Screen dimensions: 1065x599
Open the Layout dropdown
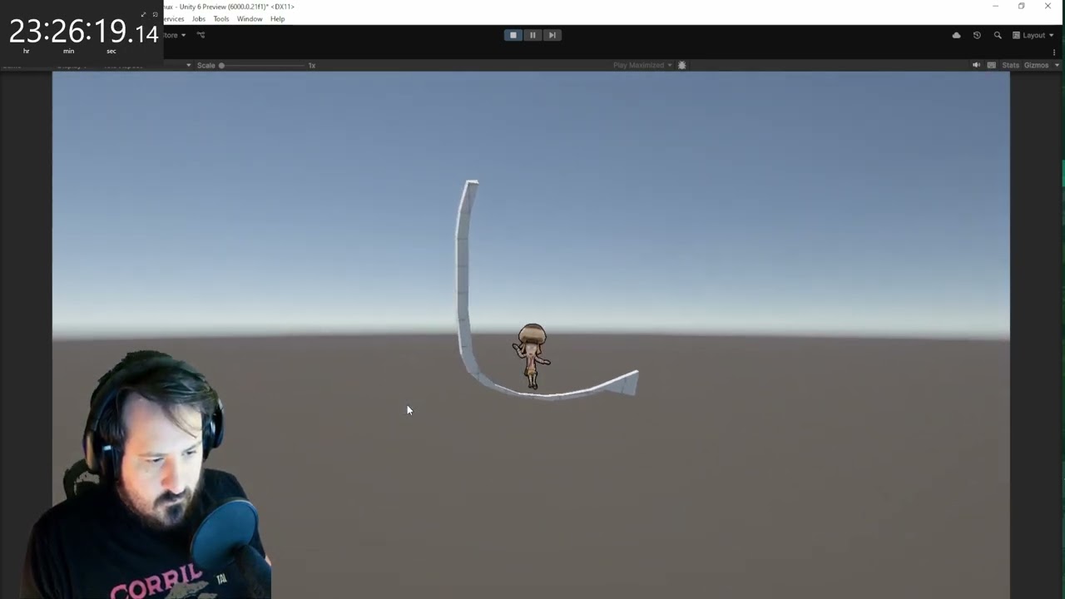point(1033,35)
